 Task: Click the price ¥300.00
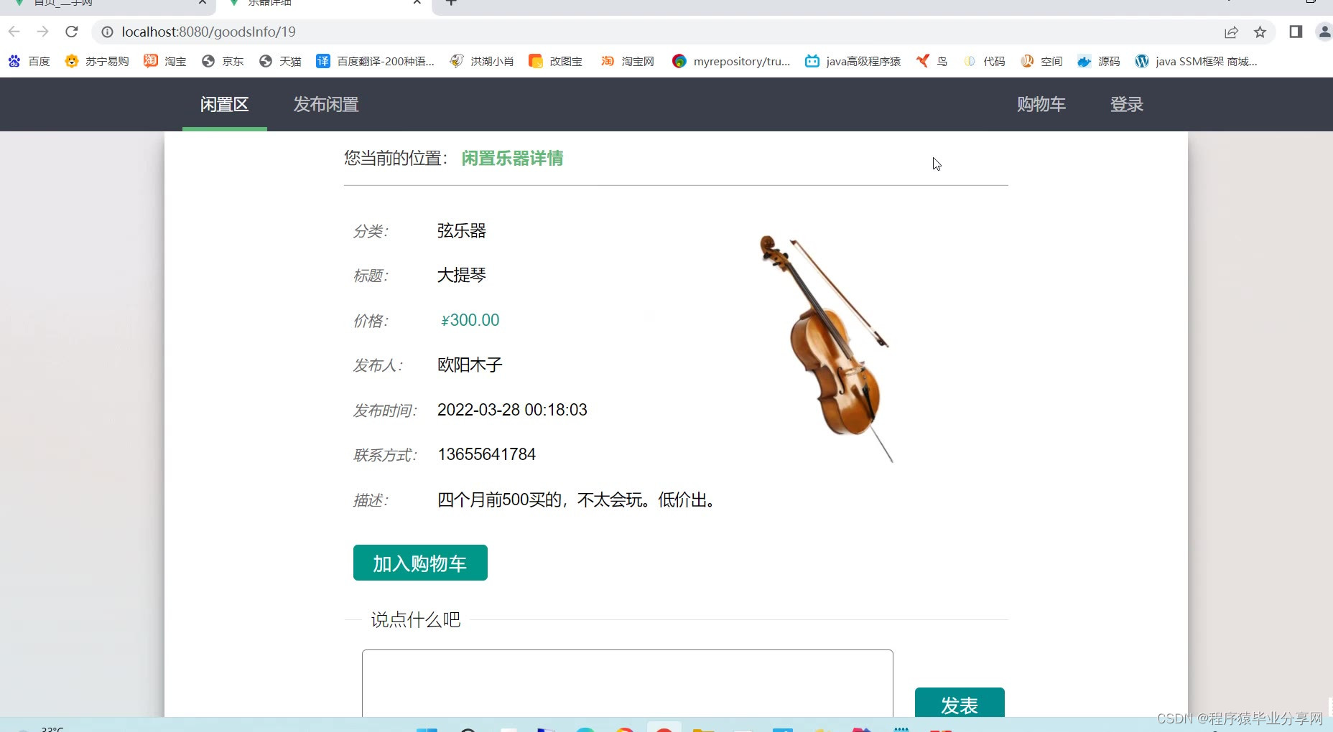[470, 320]
